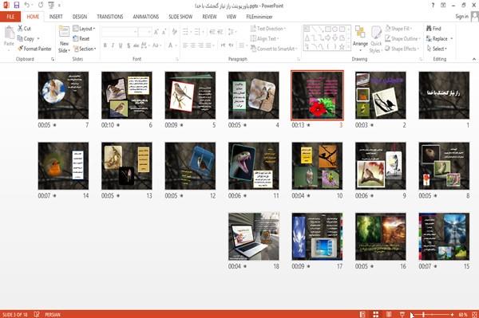Click the Save icon in quick access toolbar
This screenshot has height=318, width=479.
(x=17, y=6)
